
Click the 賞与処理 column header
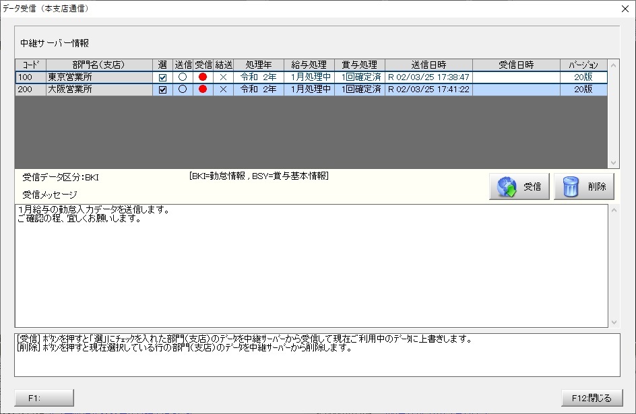point(360,65)
